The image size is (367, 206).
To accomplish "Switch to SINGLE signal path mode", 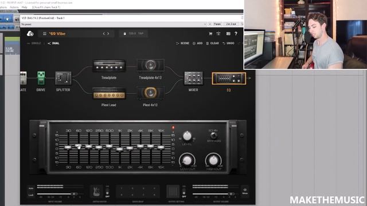I will point(34,43).
